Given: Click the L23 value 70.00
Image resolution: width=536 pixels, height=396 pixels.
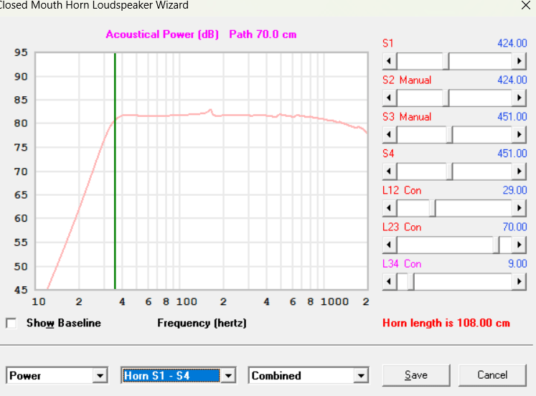Looking at the screenshot, I should click(514, 227).
